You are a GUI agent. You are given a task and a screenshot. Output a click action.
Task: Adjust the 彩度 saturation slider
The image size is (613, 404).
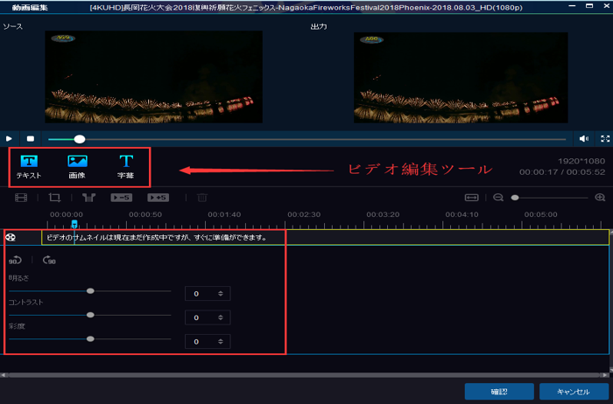tap(90, 338)
